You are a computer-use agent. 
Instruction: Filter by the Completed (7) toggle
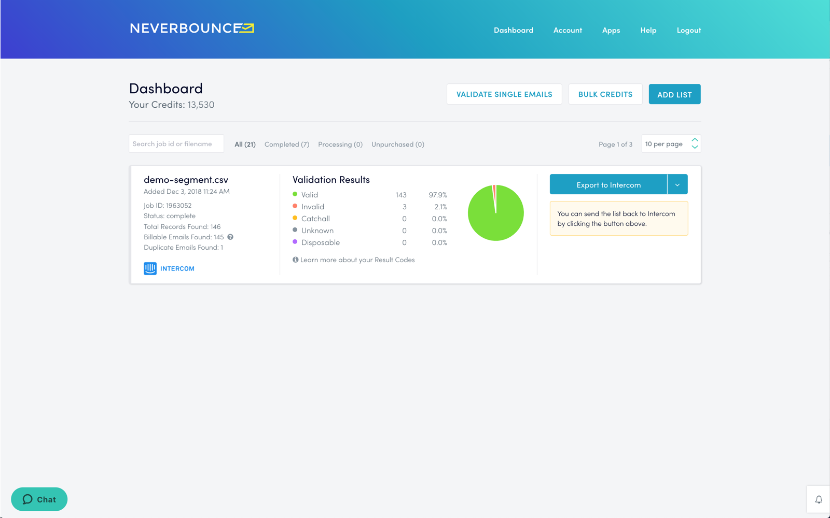pos(286,144)
